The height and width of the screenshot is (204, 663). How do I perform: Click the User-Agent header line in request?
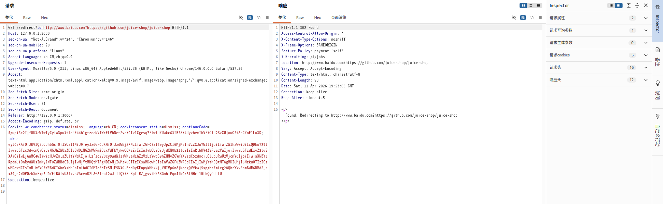[x=125, y=68]
